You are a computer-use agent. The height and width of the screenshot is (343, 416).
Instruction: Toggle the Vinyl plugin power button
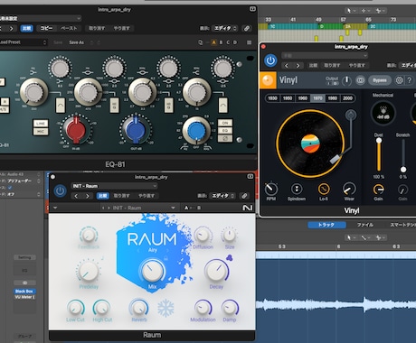click(270, 60)
